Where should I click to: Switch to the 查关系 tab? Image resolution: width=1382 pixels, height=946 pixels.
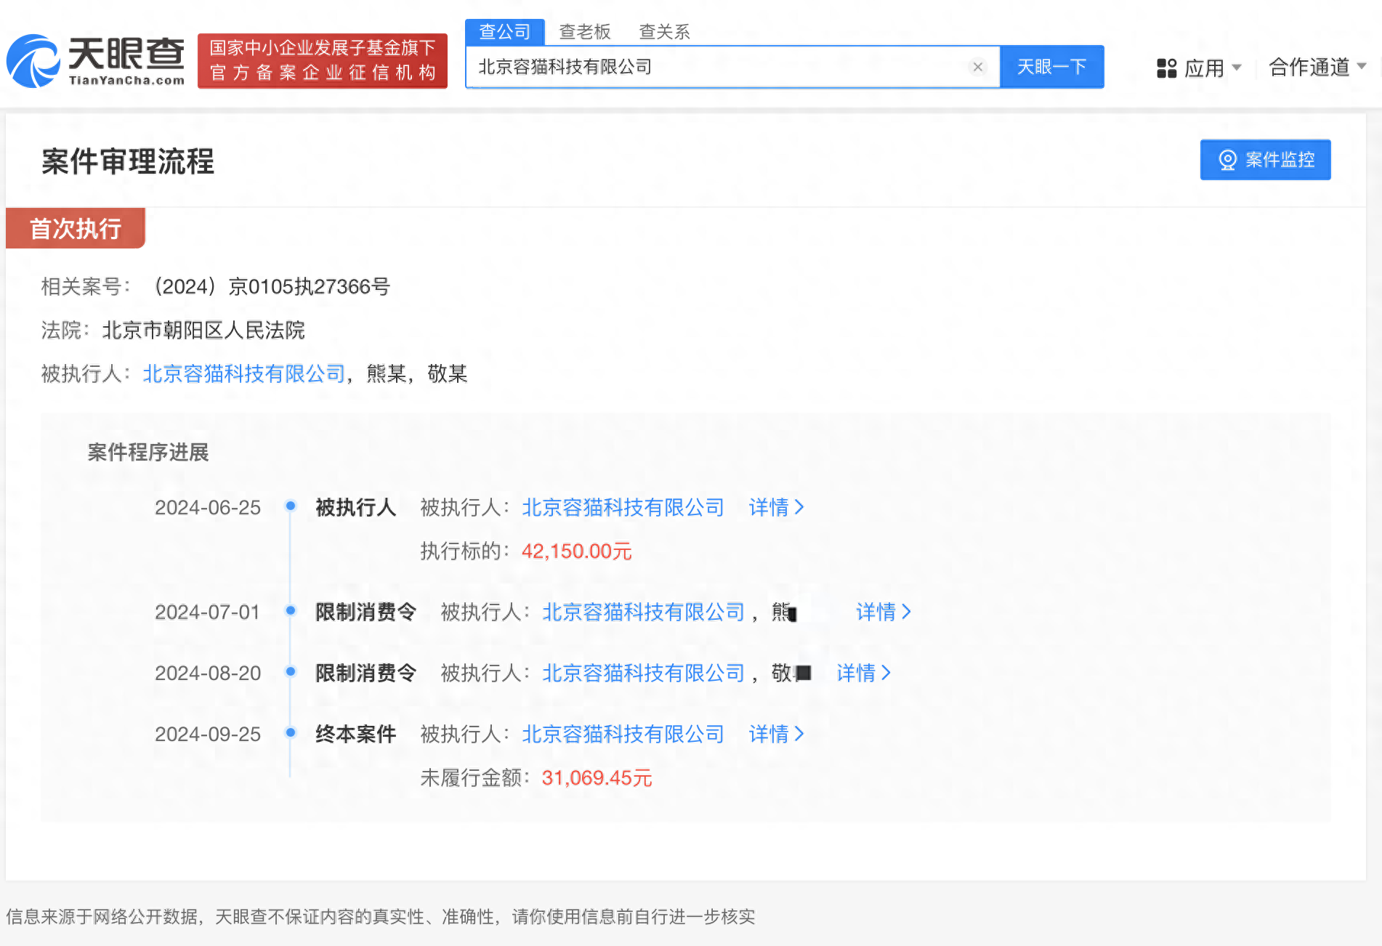tap(664, 32)
